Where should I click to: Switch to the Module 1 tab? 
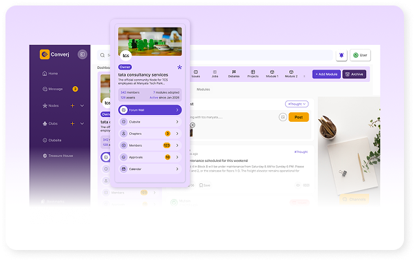tap(272, 74)
